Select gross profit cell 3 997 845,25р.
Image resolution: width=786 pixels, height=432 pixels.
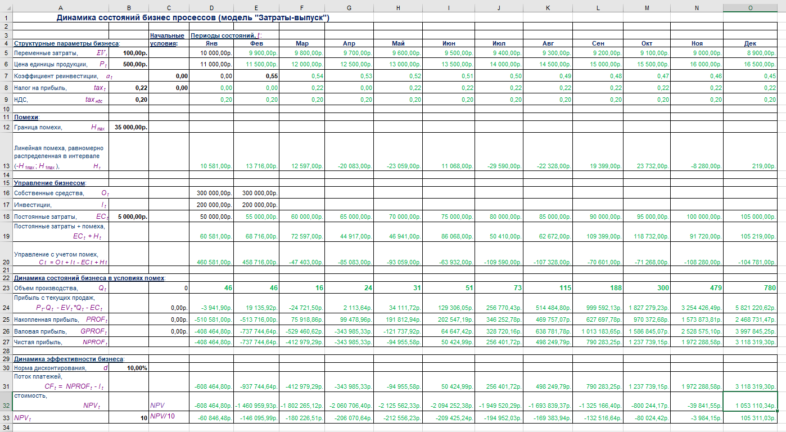click(749, 330)
